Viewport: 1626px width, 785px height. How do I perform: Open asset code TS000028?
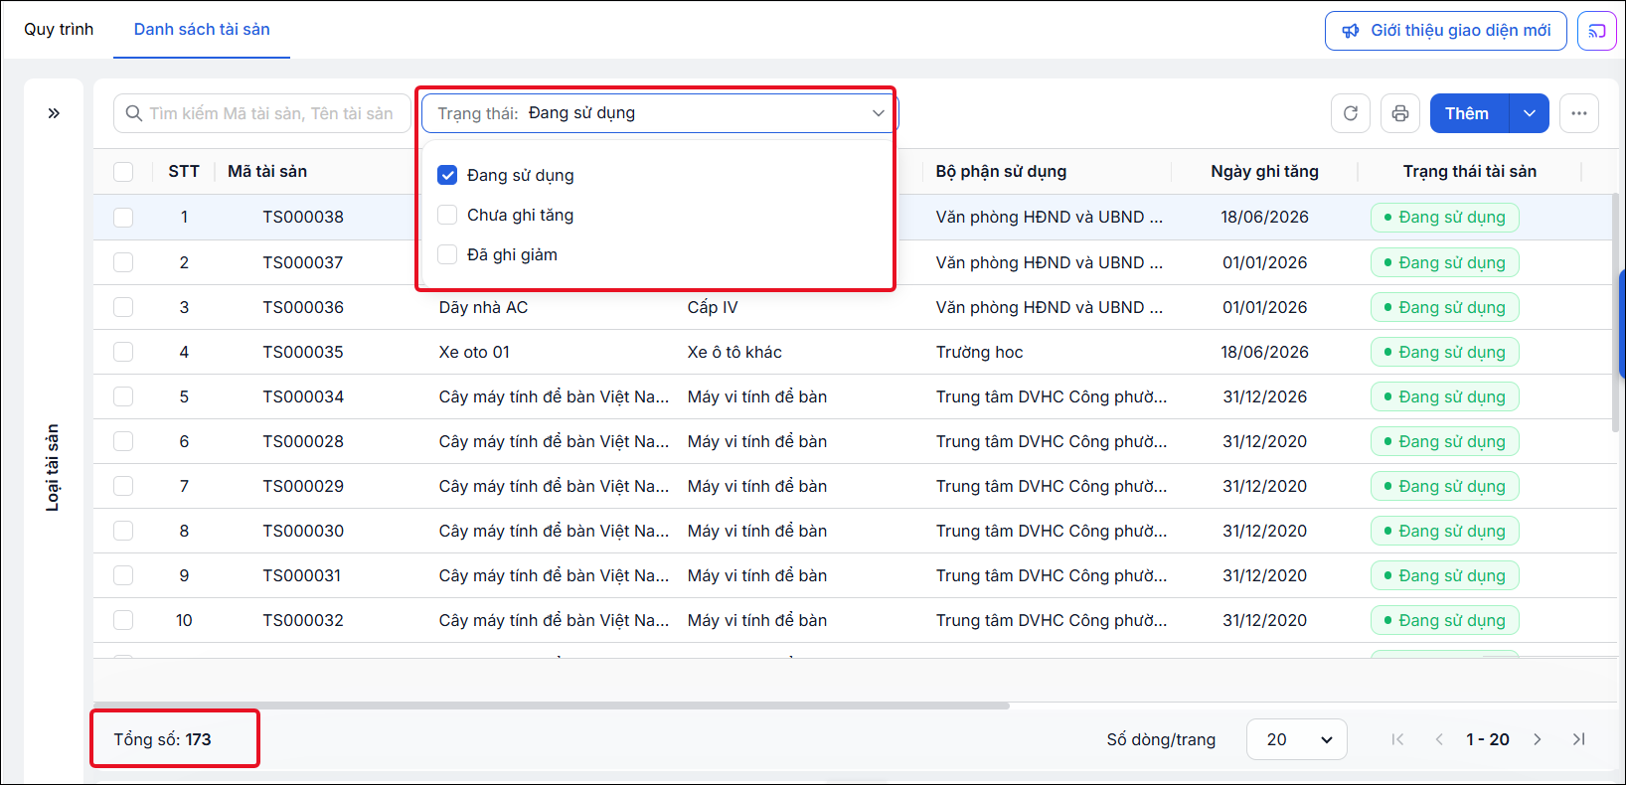pos(303,441)
